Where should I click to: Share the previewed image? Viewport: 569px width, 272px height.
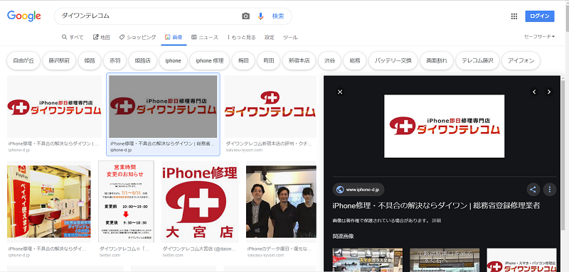533,189
